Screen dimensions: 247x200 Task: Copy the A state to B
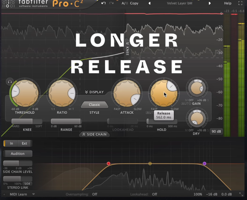pos(134,3)
